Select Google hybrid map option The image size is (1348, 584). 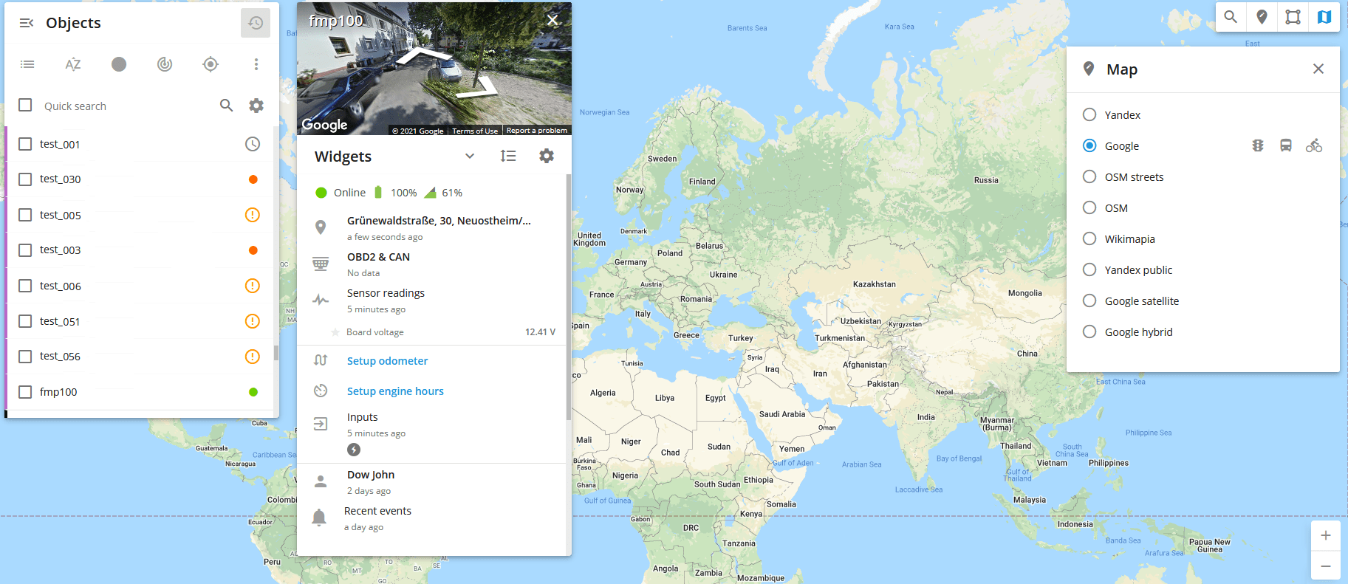click(x=1089, y=331)
